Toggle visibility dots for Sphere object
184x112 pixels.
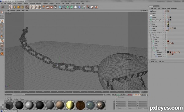click(x=165, y=17)
